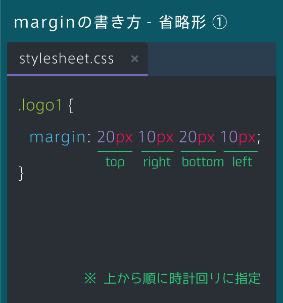Click the margin property name
The width and height of the screenshot is (283, 303).
(x=58, y=137)
